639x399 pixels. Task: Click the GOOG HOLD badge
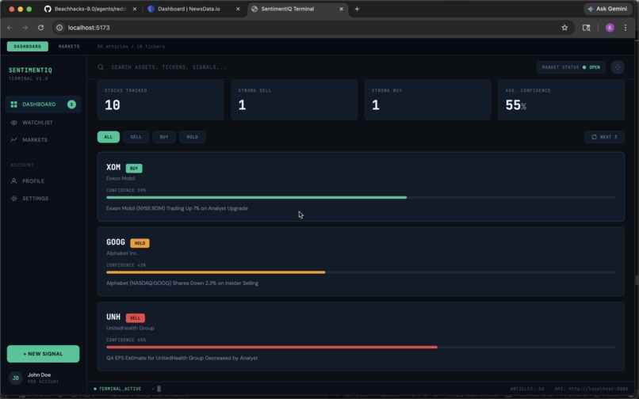click(x=140, y=243)
